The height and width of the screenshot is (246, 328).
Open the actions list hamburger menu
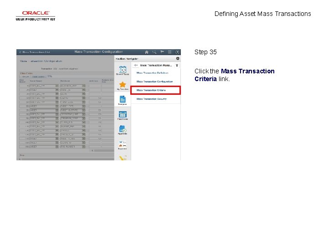[x=169, y=51]
